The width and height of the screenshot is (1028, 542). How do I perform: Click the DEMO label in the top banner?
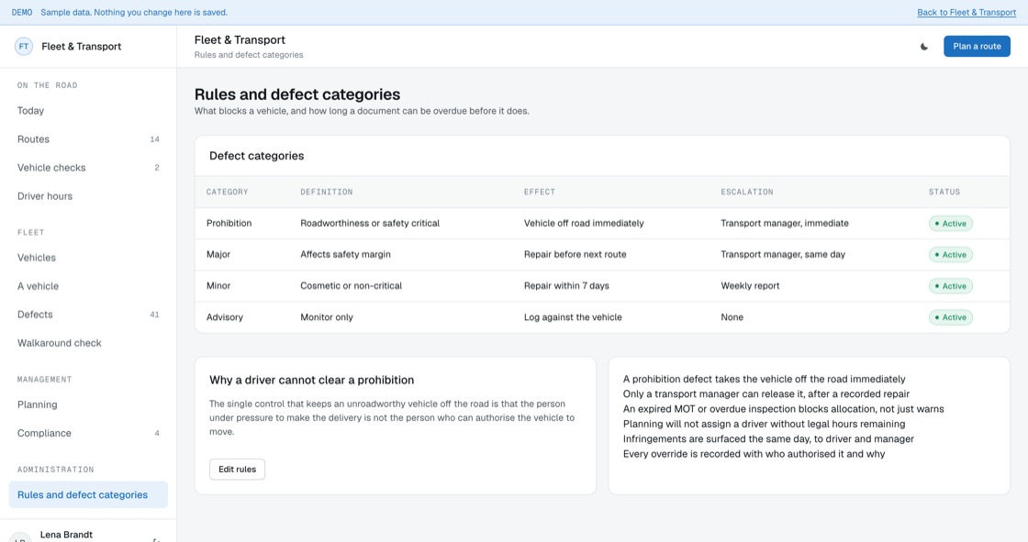[x=22, y=13]
